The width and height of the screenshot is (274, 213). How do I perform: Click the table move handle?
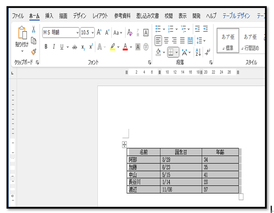click(124, 145)
